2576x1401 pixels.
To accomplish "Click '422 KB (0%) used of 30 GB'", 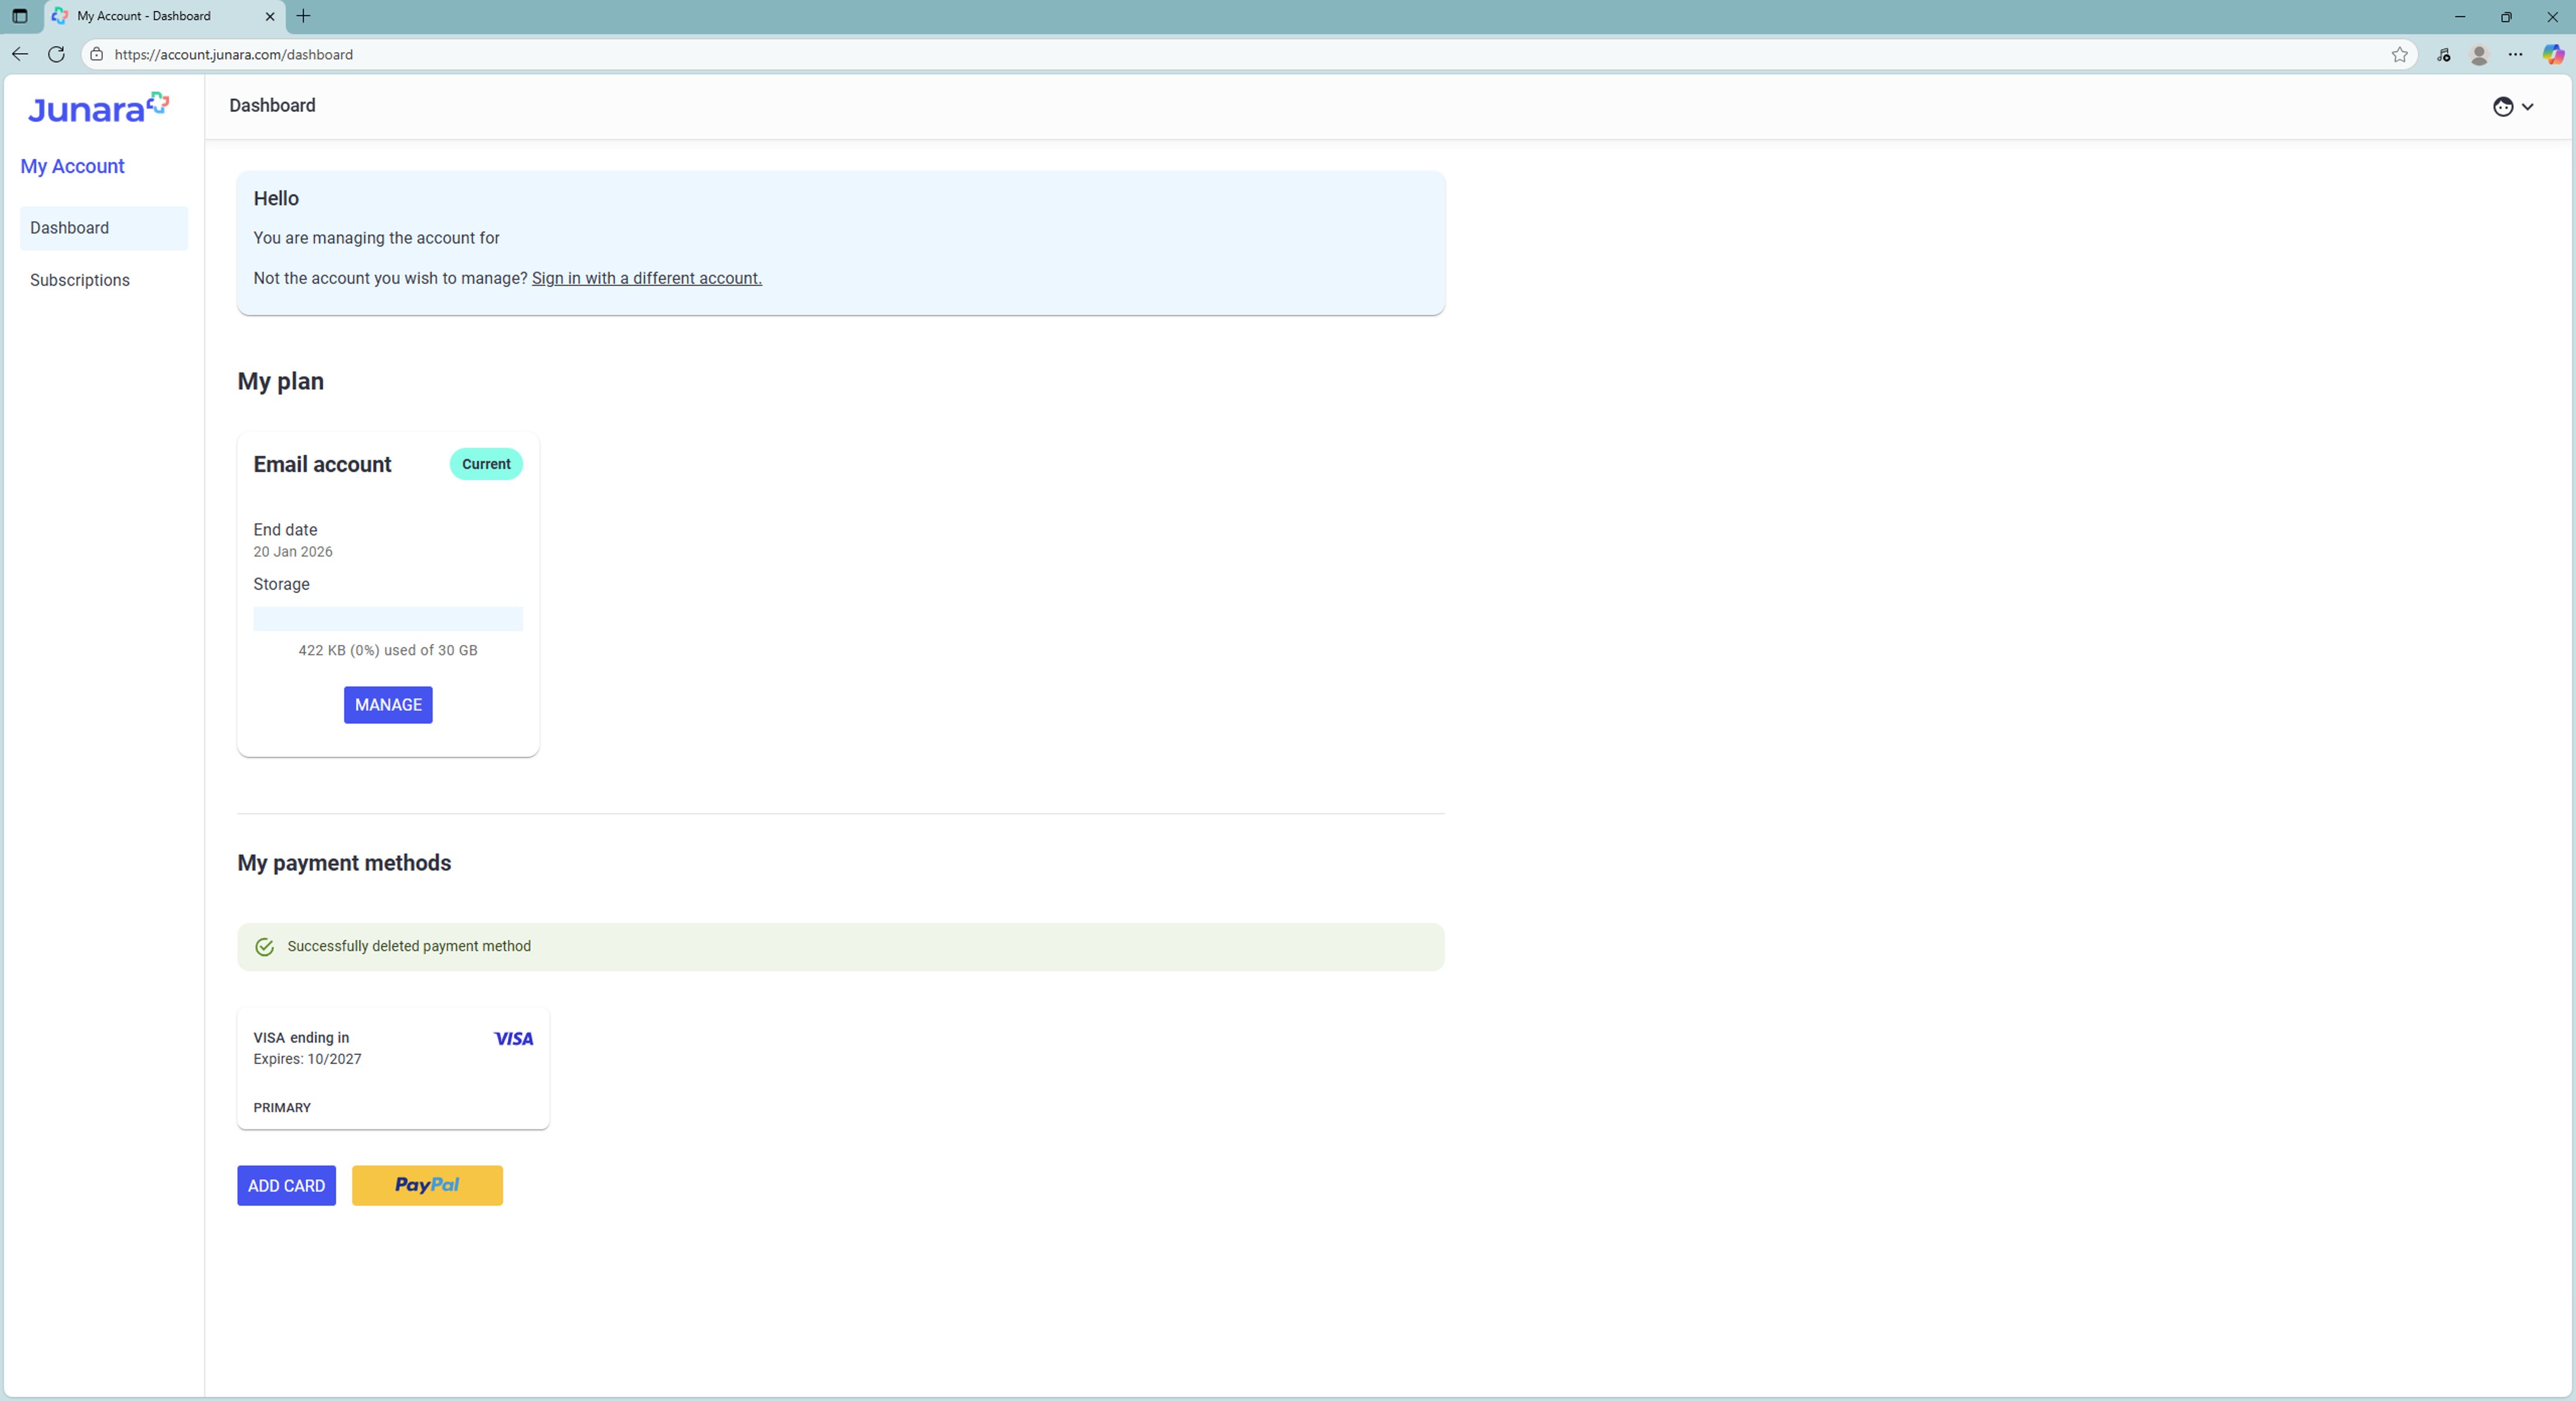I will (388, 650).
